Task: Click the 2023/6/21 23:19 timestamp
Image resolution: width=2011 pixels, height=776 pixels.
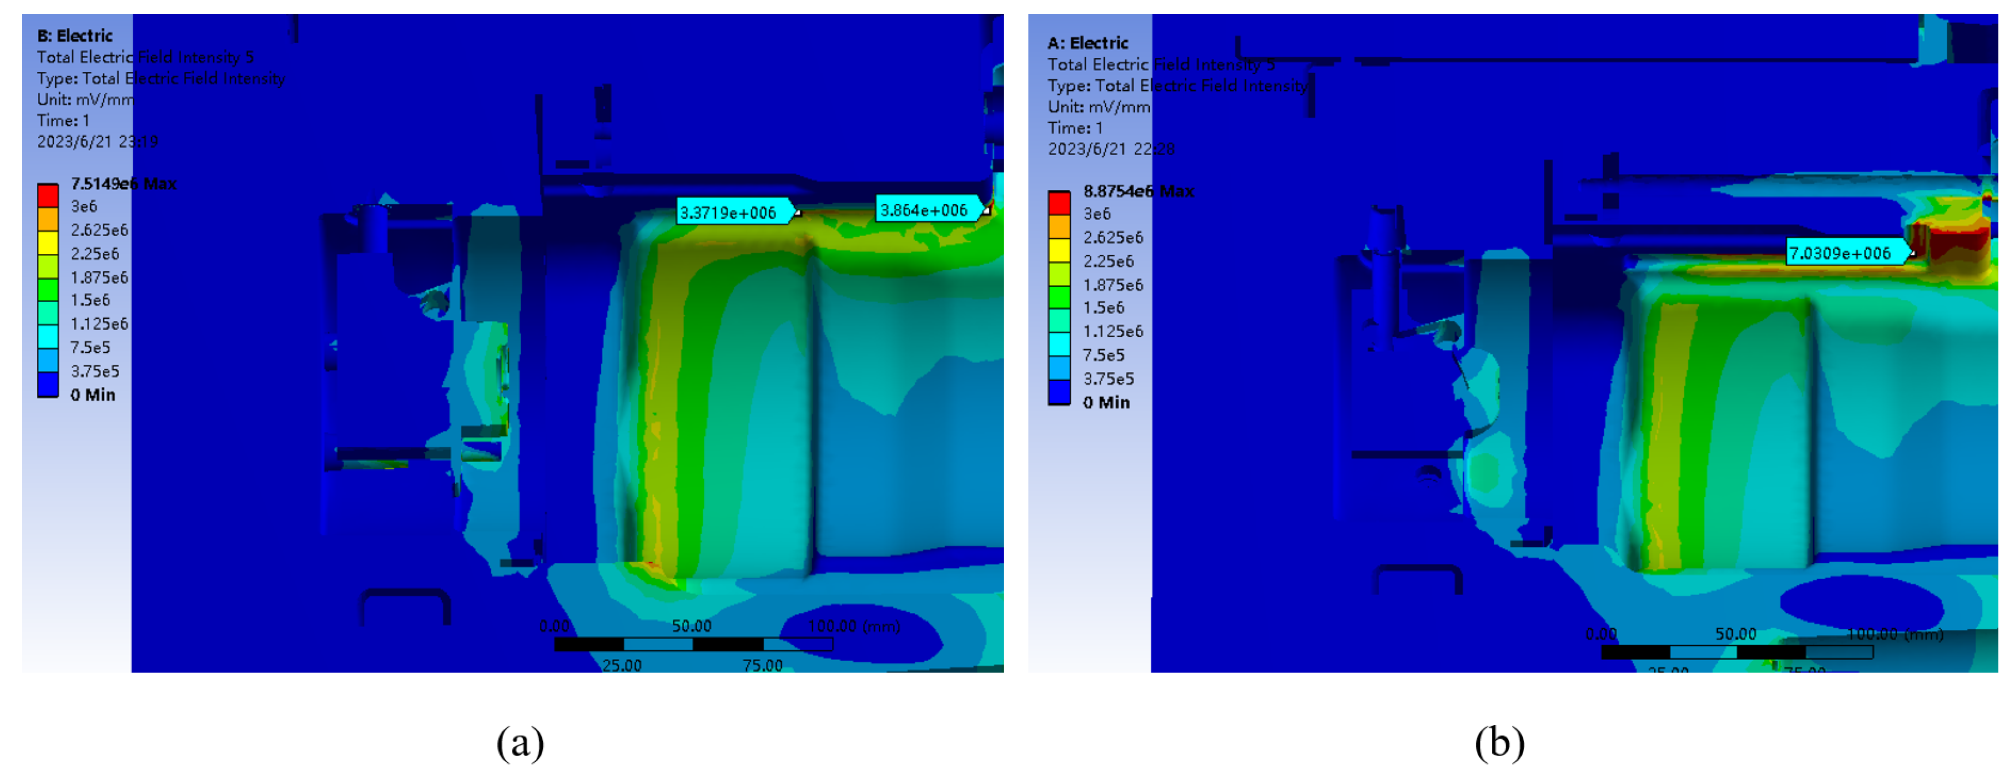Action: 97,141
